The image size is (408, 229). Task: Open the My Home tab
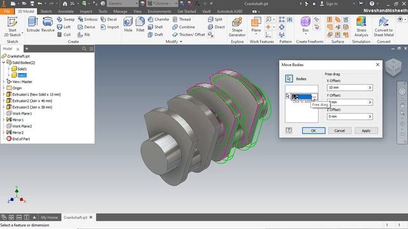pos(49,218)
